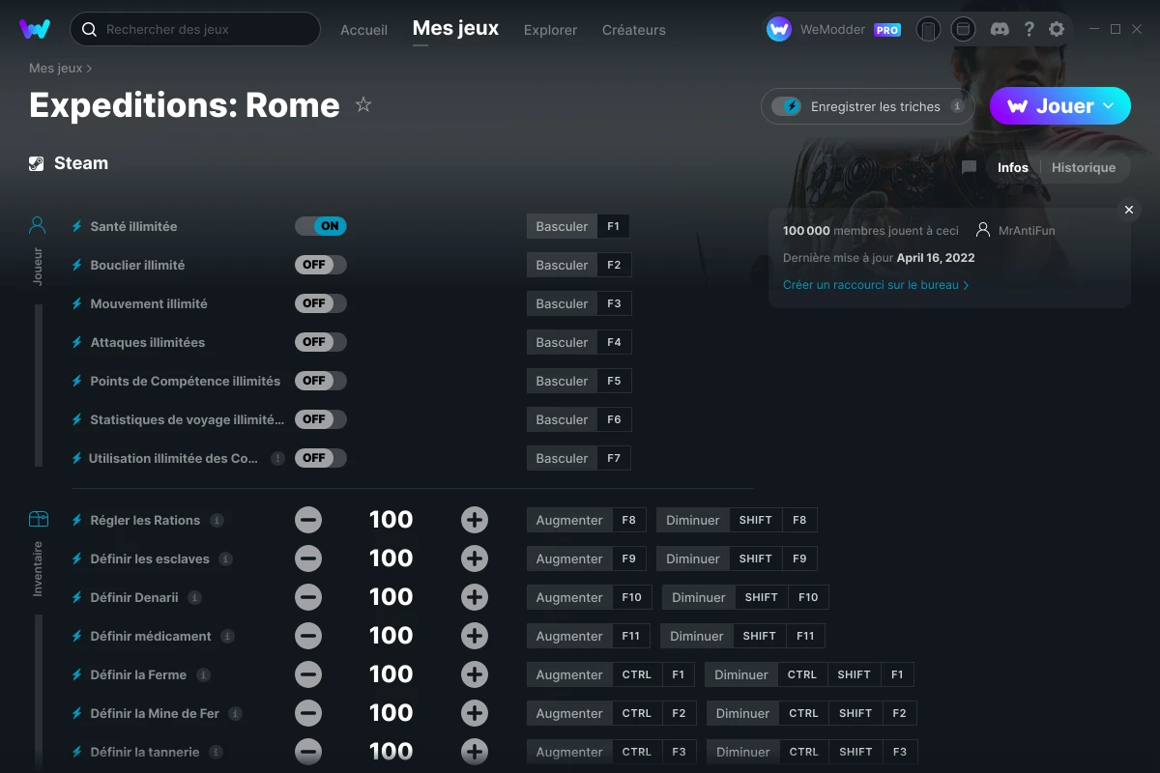Click info icon next to Utilisation illimitée des Co...

pyautogui.click(x=277, y=458)
